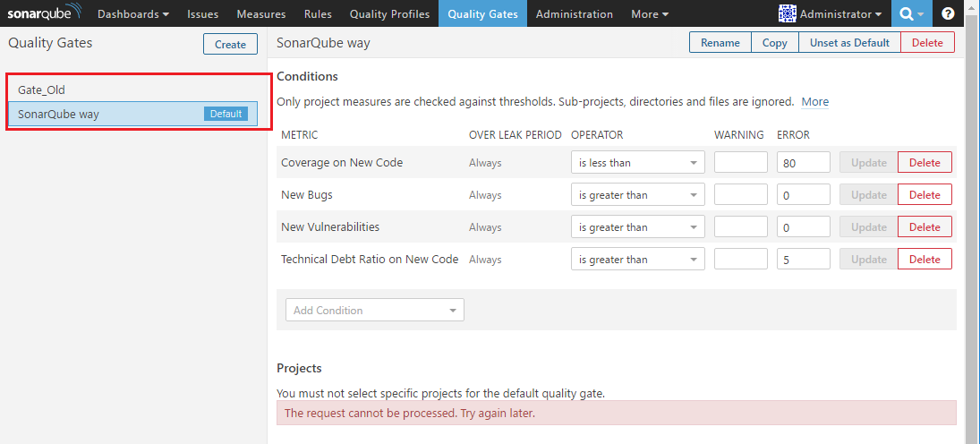Select the SonarQube way quality gate
Screen dimensions: 980x444
point(133,114)
